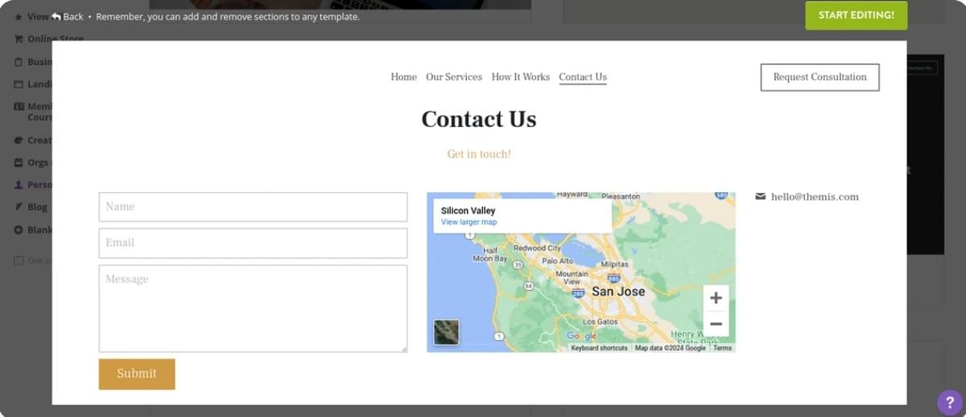
Task: Open map Keyboard shortcuts
Action: click(599, 348)
